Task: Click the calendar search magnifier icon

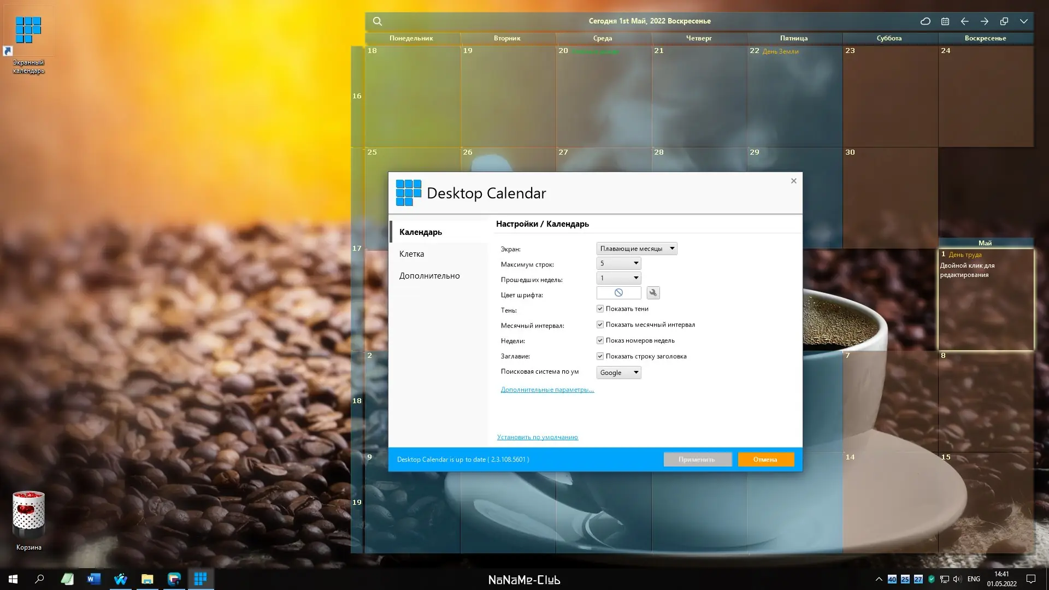Action: click(378, 21)
